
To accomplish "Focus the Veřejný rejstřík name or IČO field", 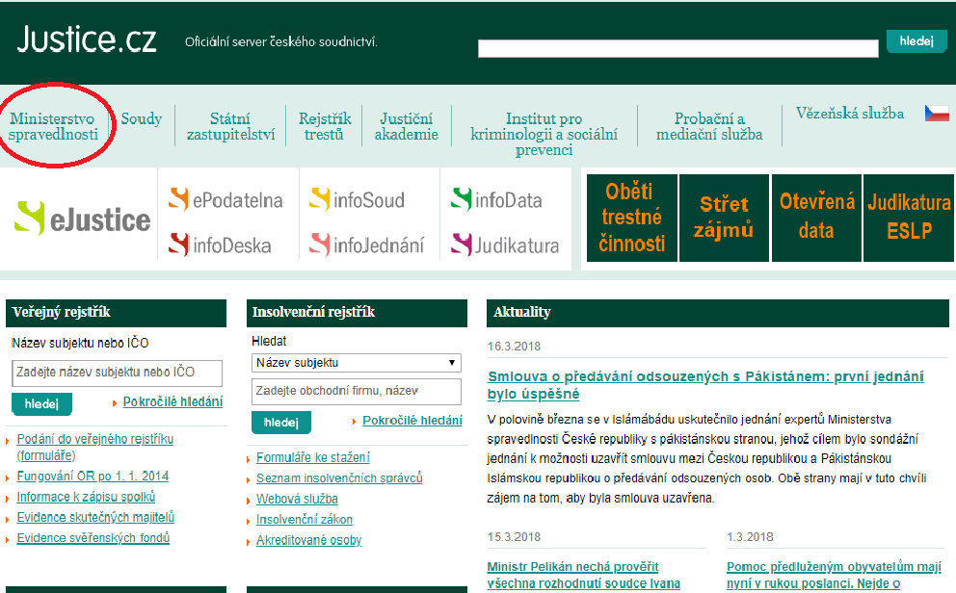I will click(117, 373).
